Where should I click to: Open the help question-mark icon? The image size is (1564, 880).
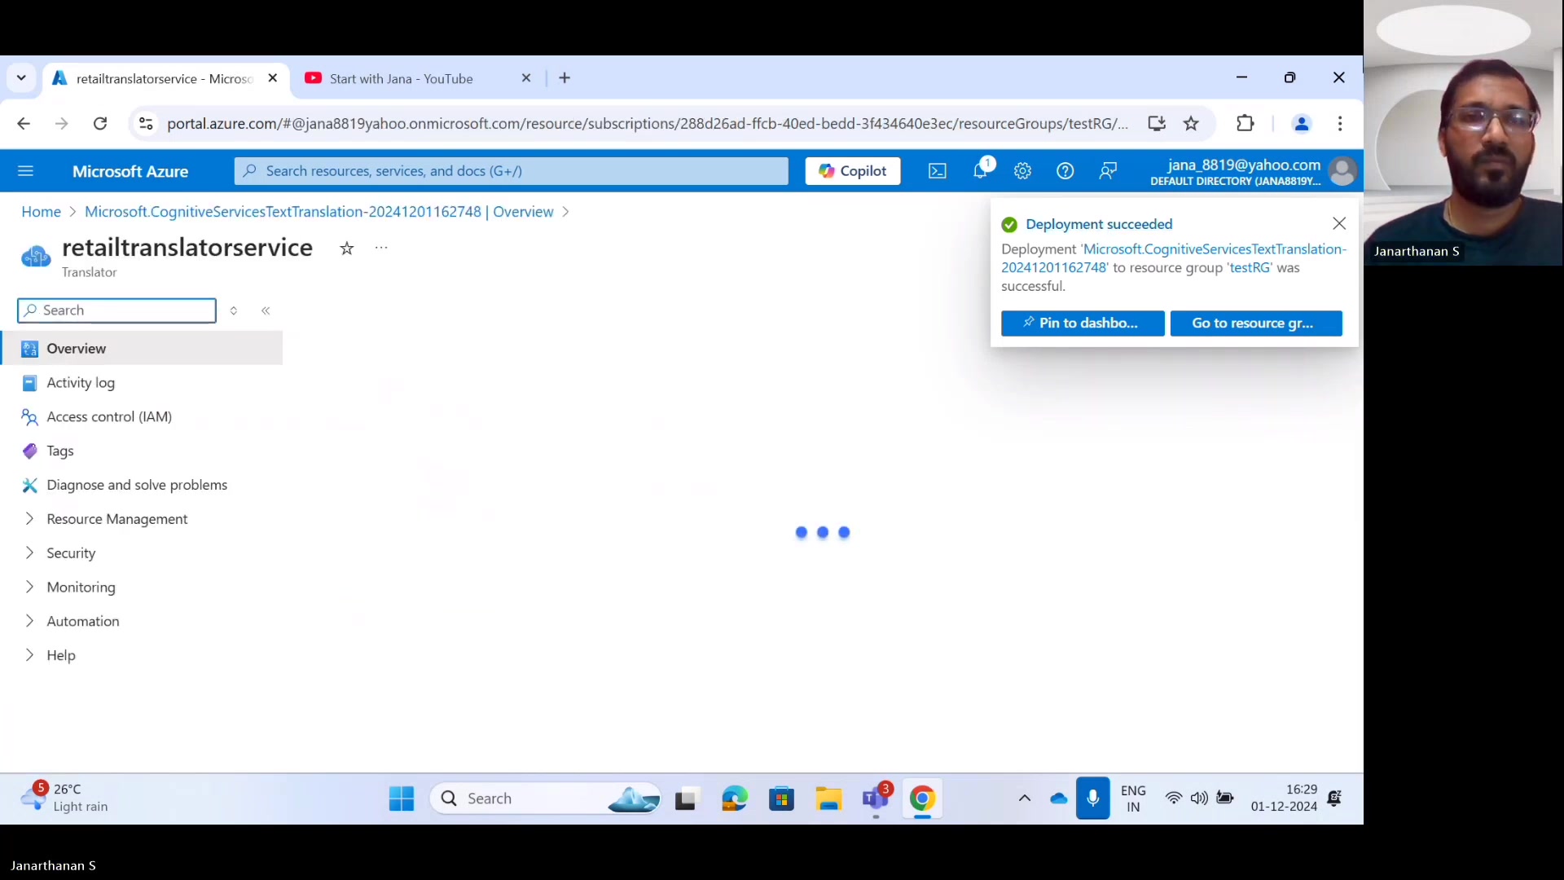tap(1065, 171)
